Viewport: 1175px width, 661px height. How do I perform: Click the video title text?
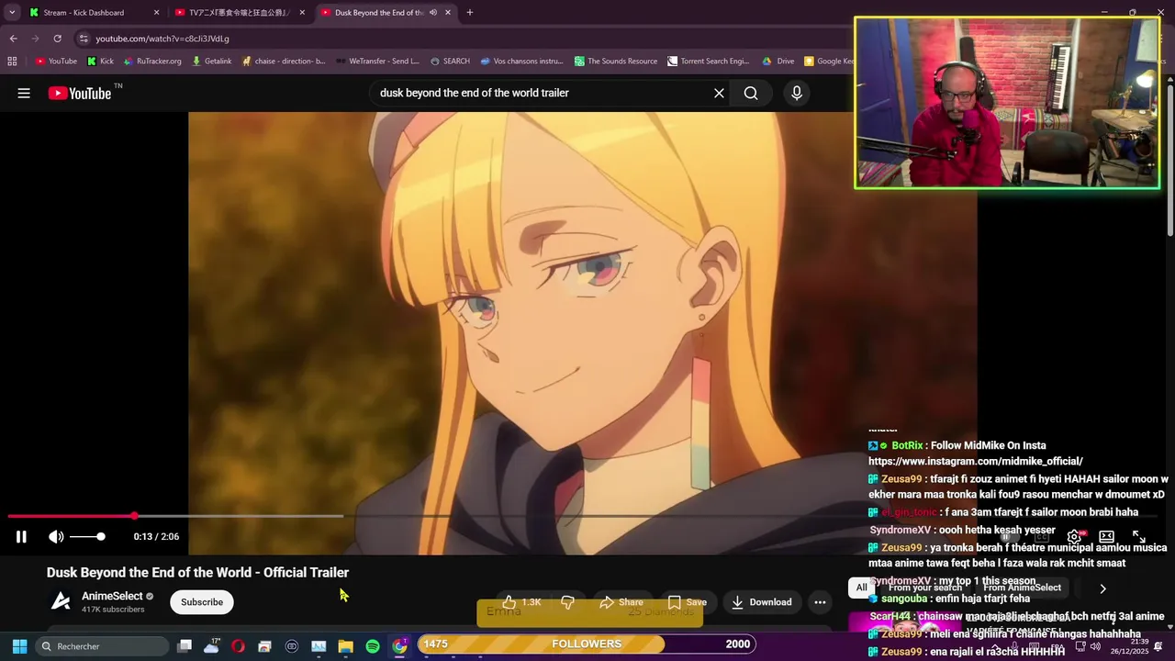(x=197, y=572)
